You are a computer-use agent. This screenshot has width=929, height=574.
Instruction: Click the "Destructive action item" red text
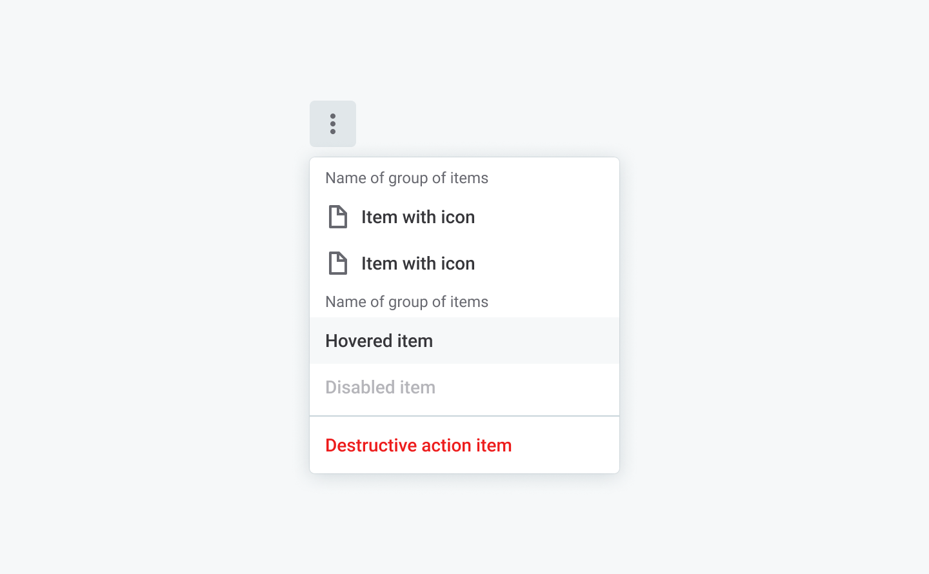point(418,445)
